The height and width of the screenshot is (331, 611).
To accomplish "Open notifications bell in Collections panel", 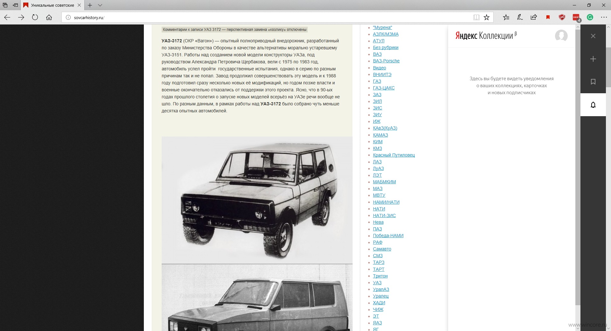I will [x=593, y=105].
